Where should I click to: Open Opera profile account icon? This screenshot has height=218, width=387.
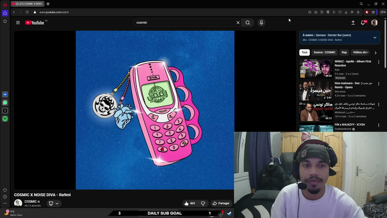click(x=358, y=12)
